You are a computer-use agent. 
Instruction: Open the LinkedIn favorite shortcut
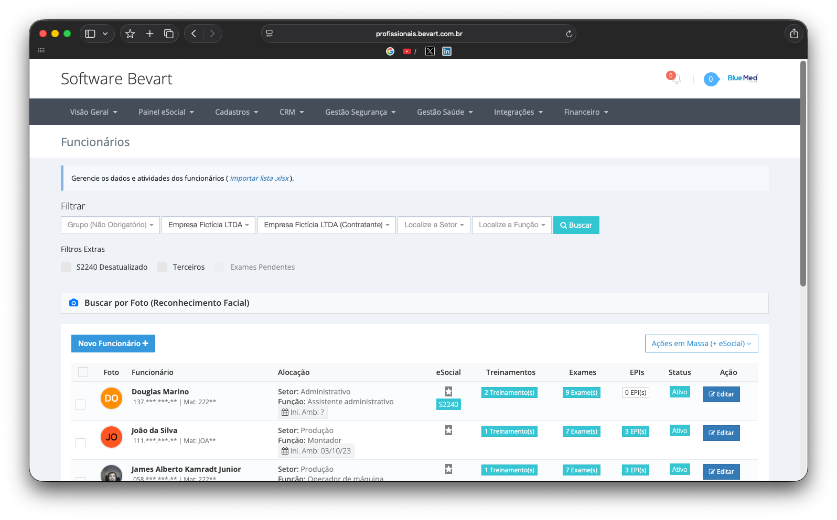pos(447,51)
